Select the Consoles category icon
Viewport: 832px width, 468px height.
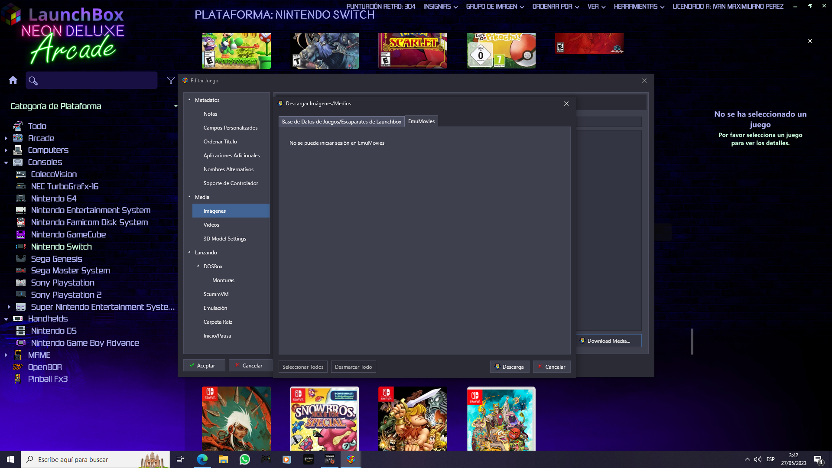(x=18, y=162)
